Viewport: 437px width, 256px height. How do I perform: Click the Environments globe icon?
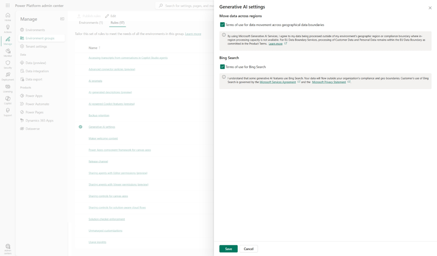coord(22,30)
